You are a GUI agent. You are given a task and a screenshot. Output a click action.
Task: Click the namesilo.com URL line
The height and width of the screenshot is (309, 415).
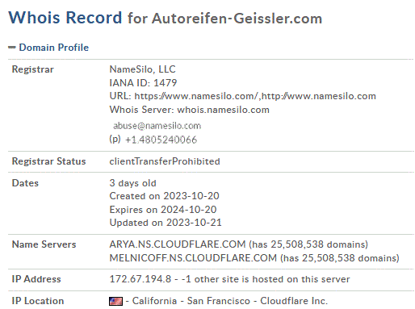[x=242, y=96]
